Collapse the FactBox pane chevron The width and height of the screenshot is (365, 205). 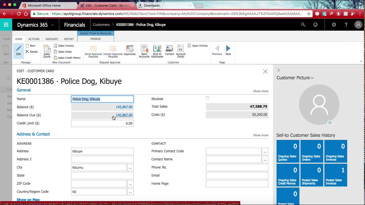point(278,70)
